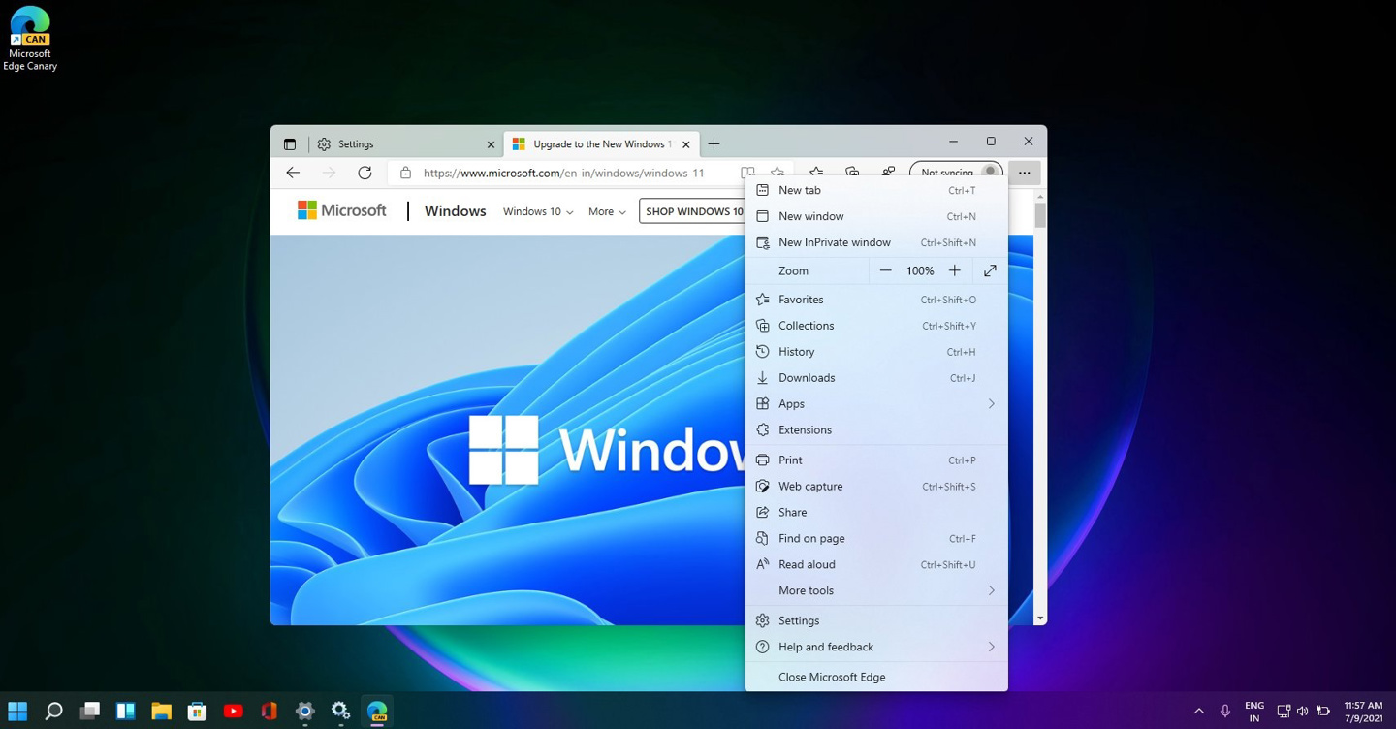Open Downloads from the Edge menu
This screenshot has height=729, width=1396.
coord(808,377)
